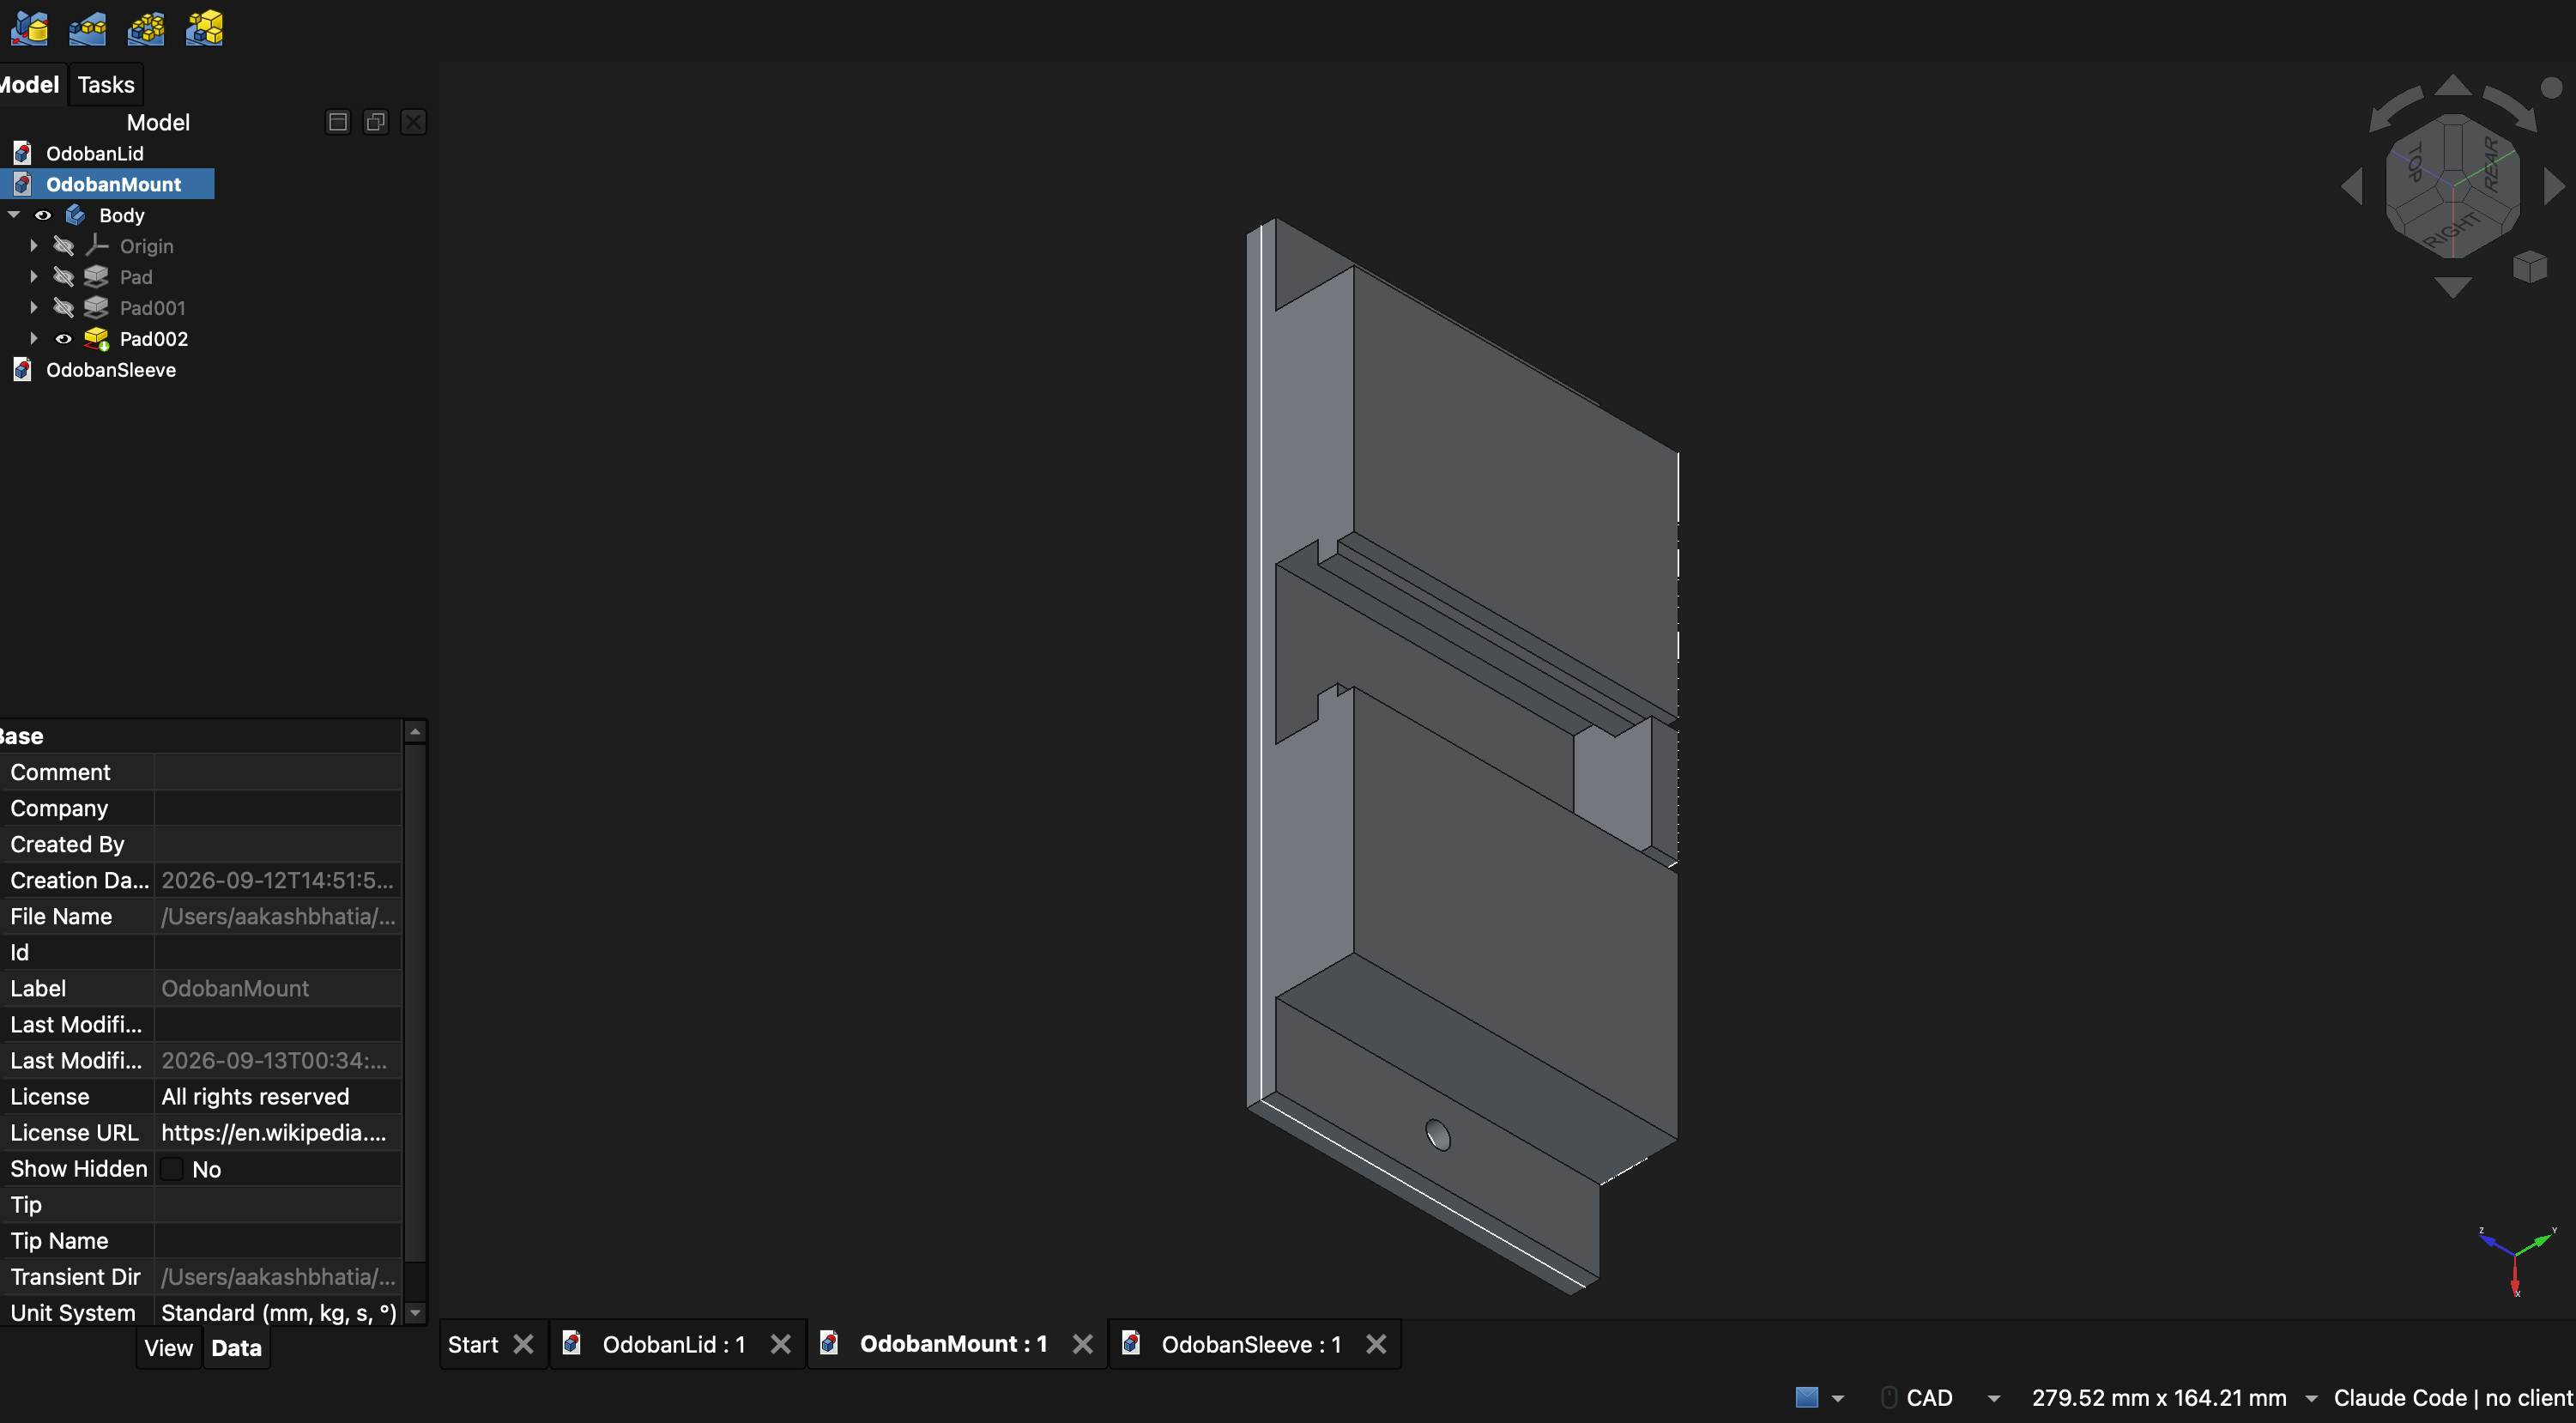Image resolution: width=2576 pixels, height=1423 pixels.
Task: Select TOP face on navigation cube
Action: [x=2416, y=162]
